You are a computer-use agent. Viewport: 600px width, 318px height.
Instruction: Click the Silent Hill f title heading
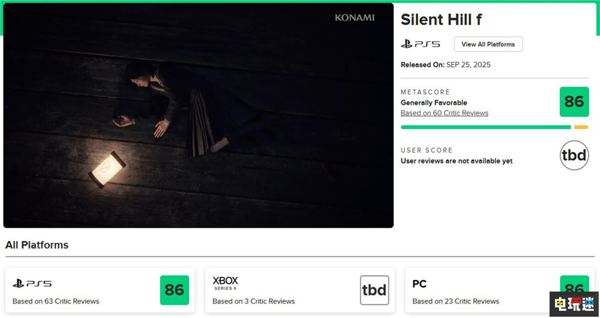(x=441, y=20)
